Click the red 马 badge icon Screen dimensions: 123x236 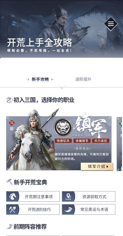point(12,123)
